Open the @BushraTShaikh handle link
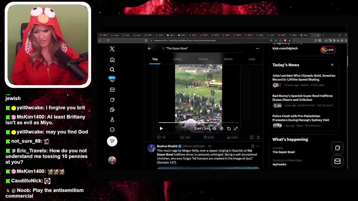Screen dimensions: 358x201 pos(194,146)
